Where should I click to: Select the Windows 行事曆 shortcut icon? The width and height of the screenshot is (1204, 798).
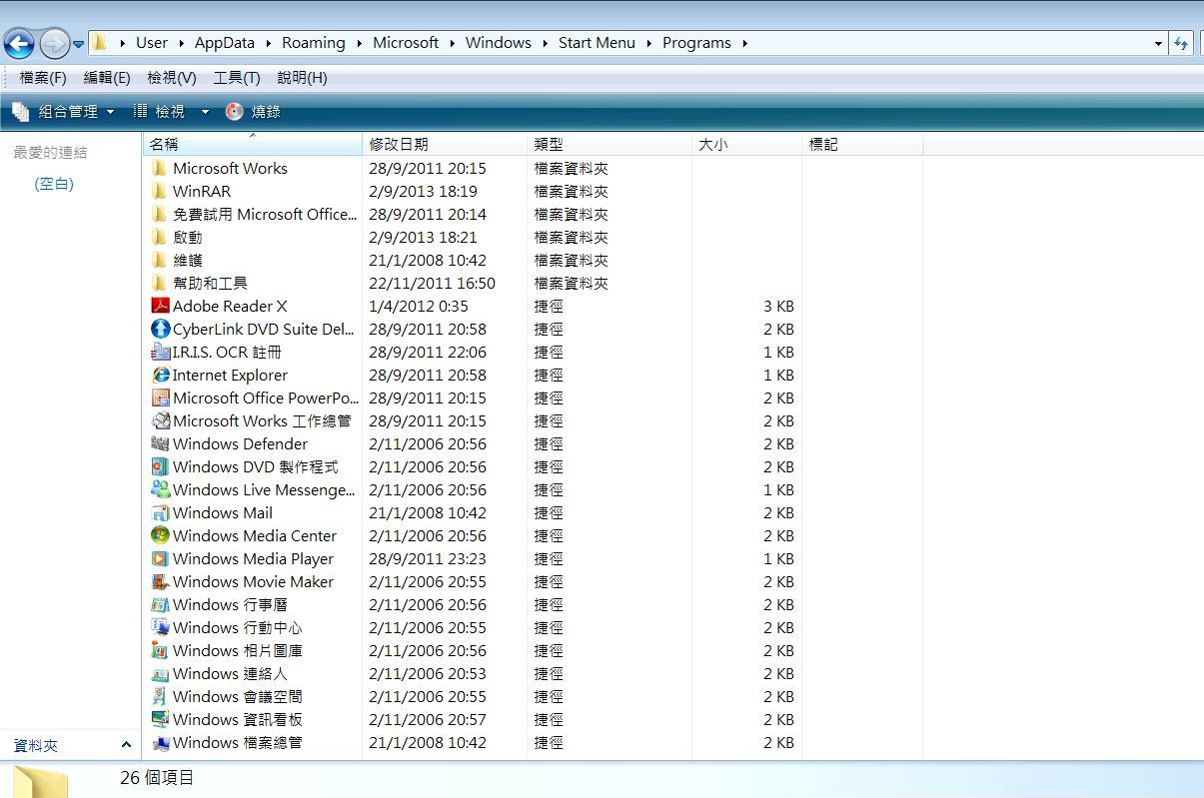click(x=160, y=604)
